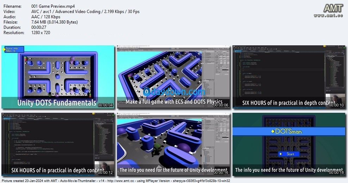The image size is (348, 183).
Task: Click the Score panel in the first frame
Action: pyautogui.click(x=14, y=49)
